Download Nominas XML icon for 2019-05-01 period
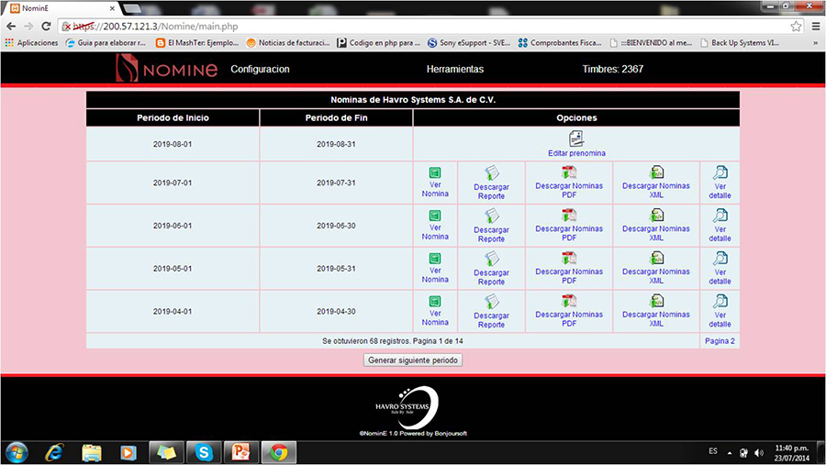 pos(656,258)
